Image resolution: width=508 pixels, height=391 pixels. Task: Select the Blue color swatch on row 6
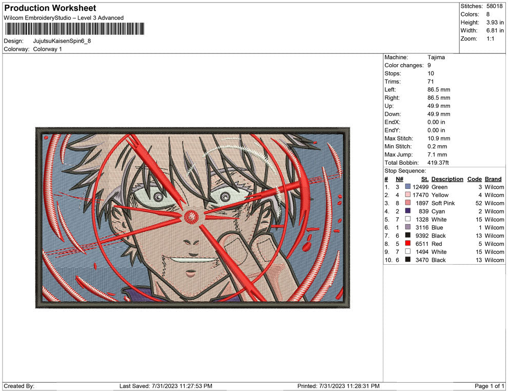click(408, 227)
